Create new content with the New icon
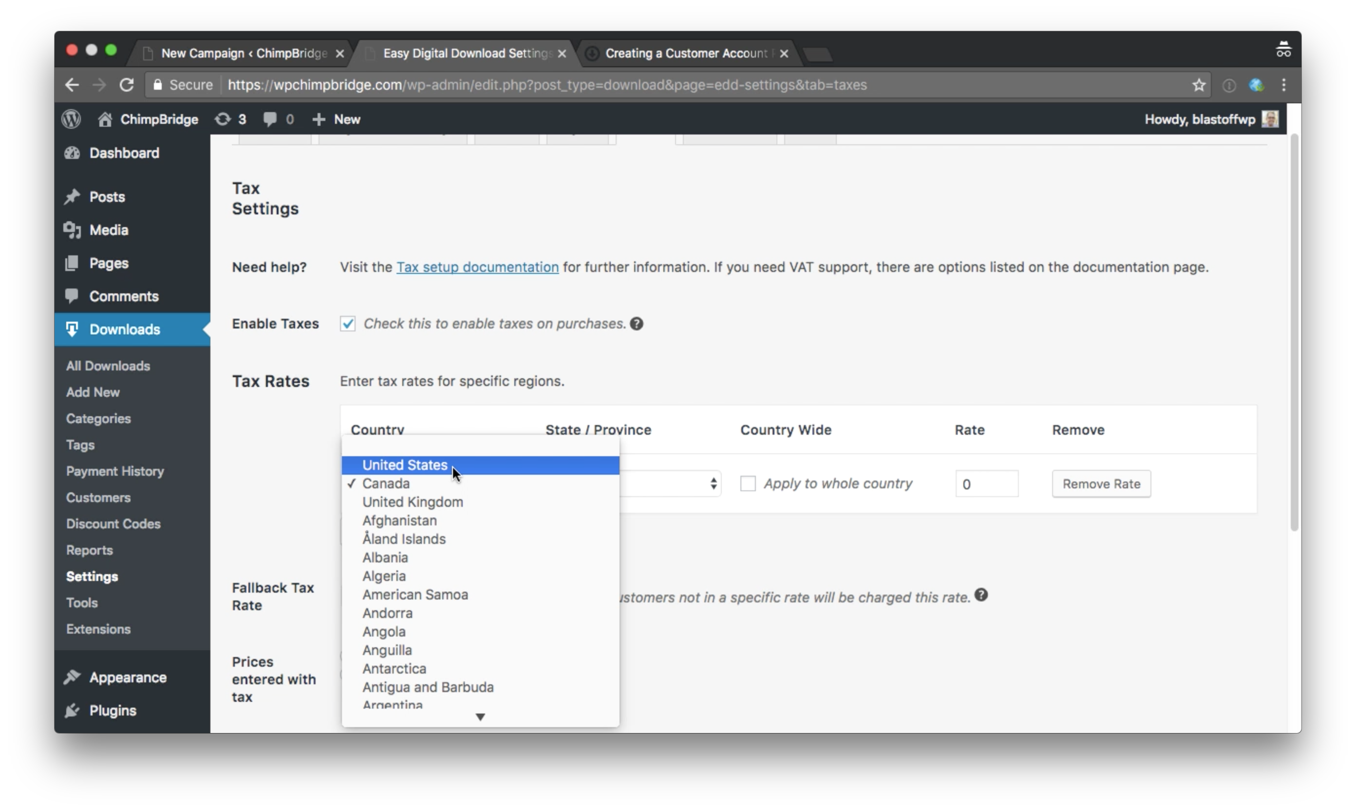 pos(319,118)
